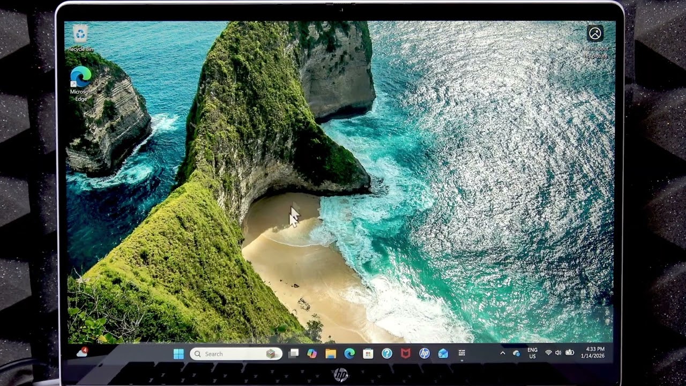Open the Get Help question-mark app
686x386 pixels.
(387, 353)
